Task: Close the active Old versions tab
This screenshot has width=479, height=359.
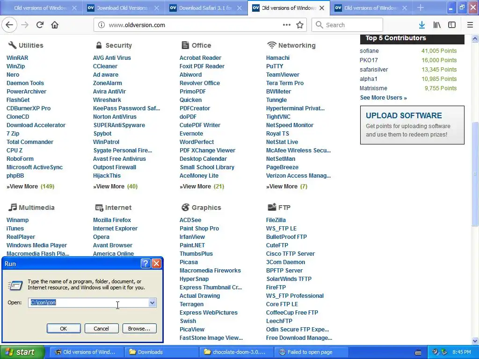Action: point(322,8)
